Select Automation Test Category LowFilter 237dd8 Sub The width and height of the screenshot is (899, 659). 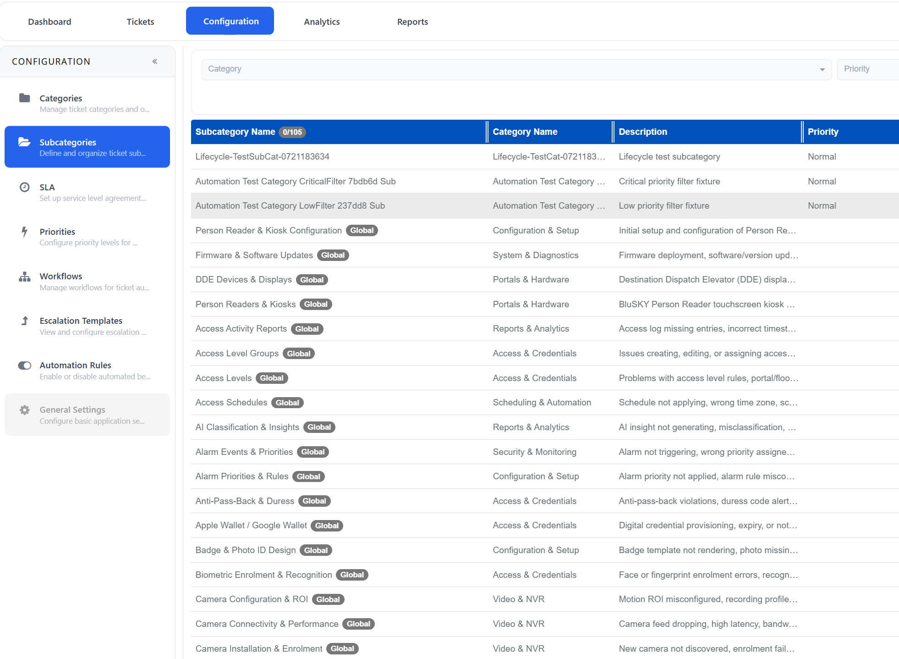pyautogui.click(x=545, y=206)
